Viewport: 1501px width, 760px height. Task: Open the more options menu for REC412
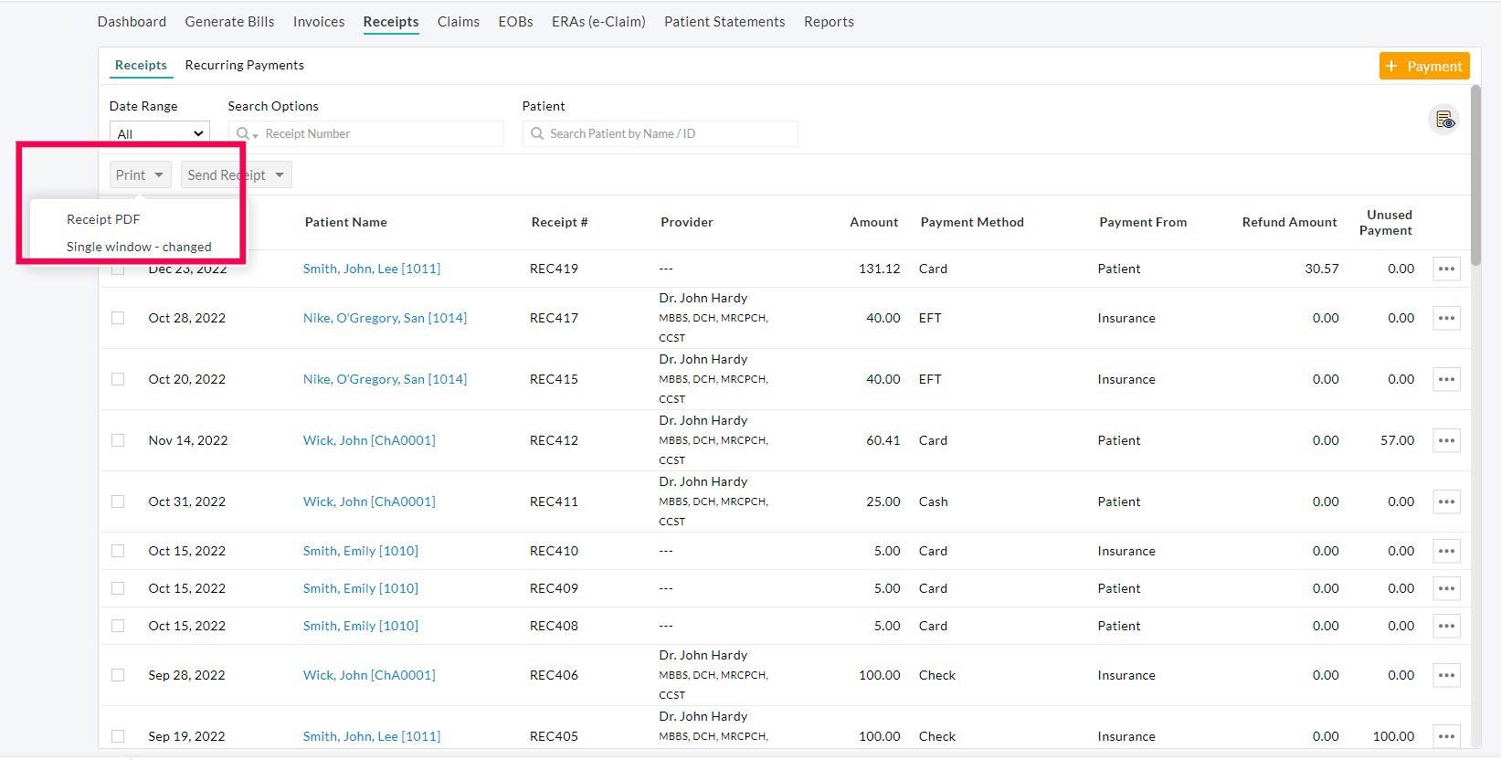(x=1445, y=440)
